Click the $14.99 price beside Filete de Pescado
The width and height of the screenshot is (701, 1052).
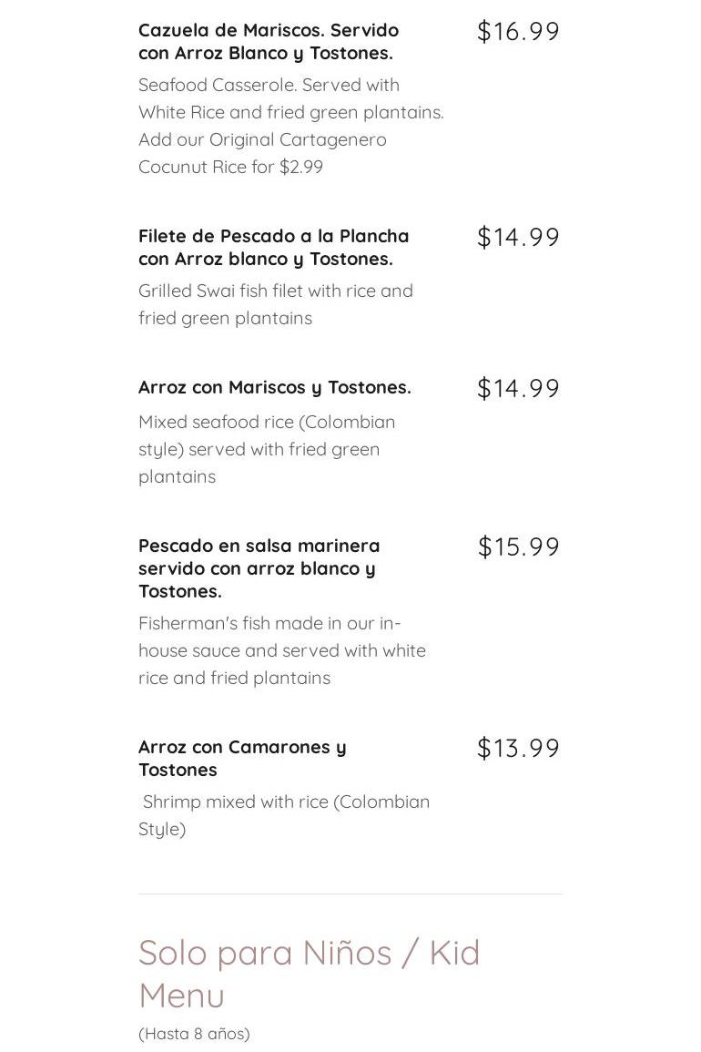coord(518,238)
